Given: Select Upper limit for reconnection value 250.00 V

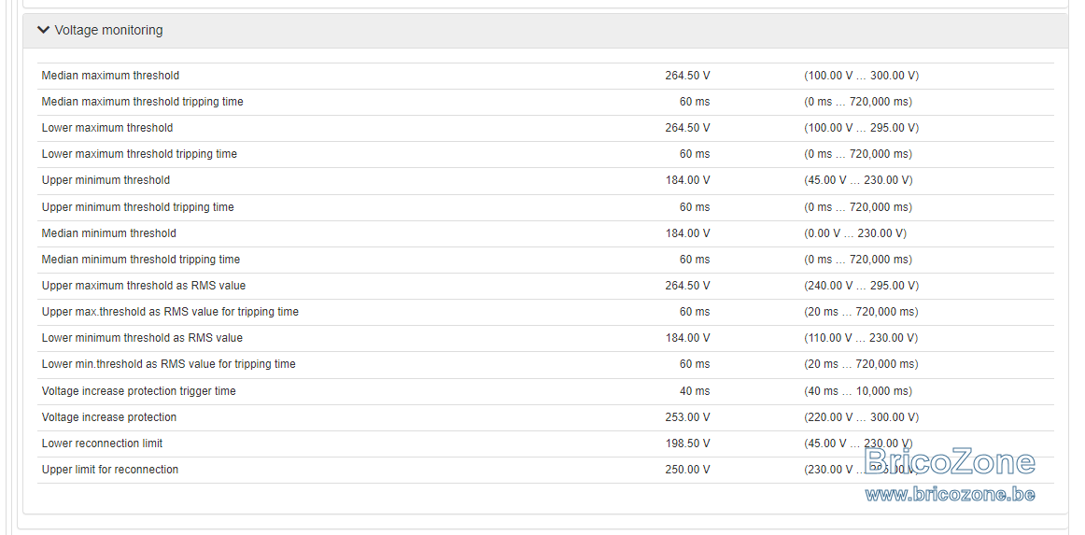Looking at the screenshot, I should [687, 470].
